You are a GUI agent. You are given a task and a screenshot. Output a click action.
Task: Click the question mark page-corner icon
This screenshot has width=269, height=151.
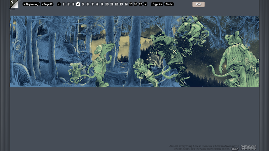pos(13,4)
